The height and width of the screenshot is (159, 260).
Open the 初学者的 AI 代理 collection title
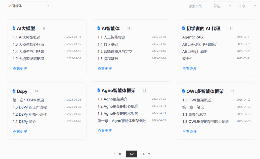203,28
